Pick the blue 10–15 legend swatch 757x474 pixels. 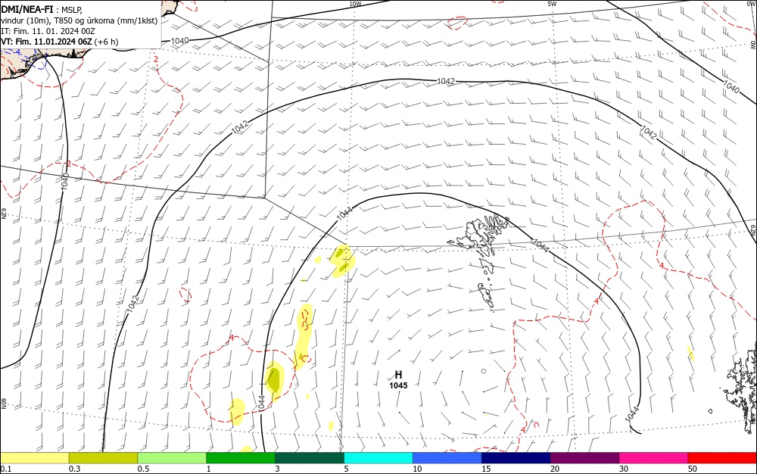point(447,458)
